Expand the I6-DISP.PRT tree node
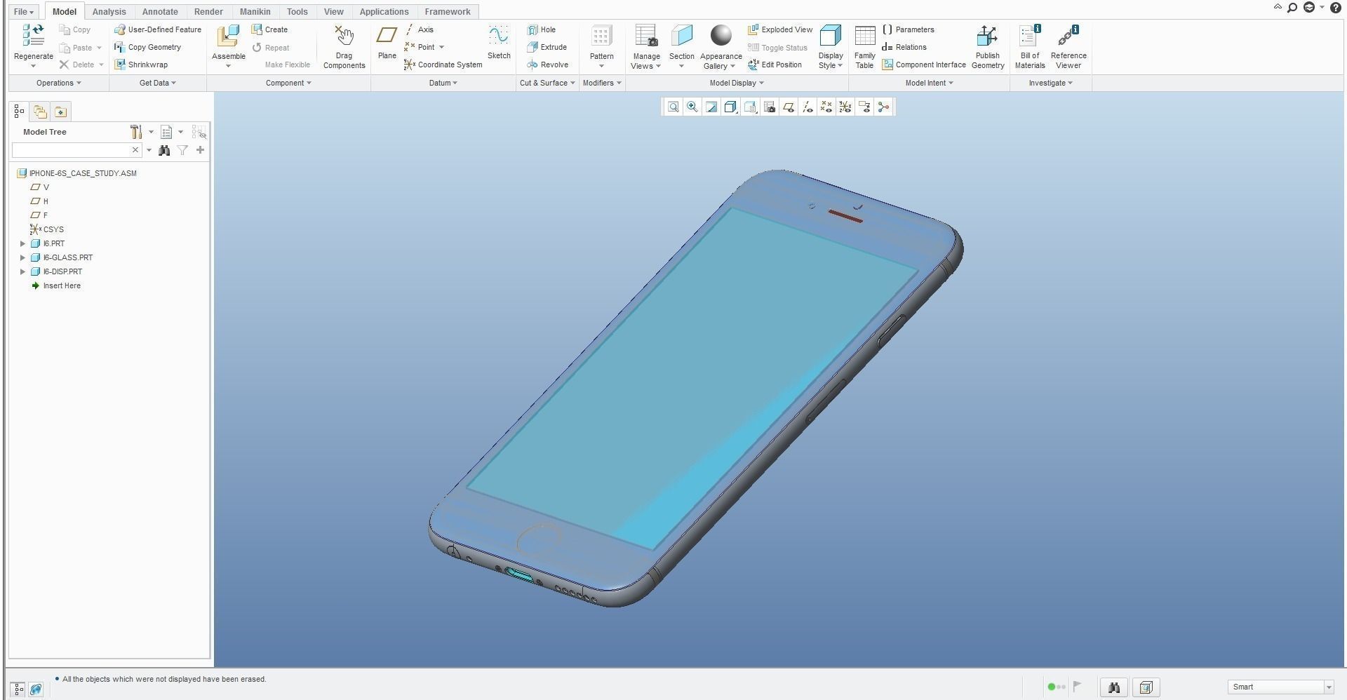Image resolution: width=1347 pixels, height=700 pixels. click(x=22, y=271)
